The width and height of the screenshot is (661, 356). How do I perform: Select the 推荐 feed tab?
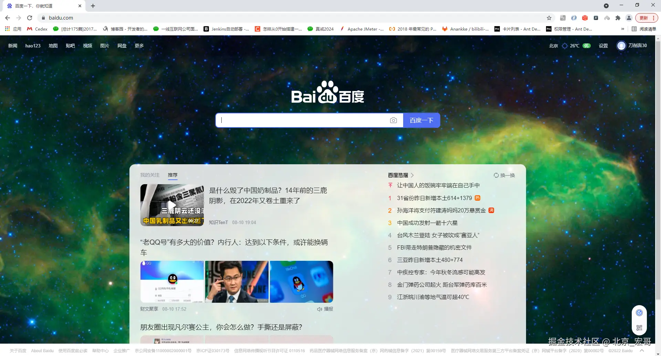[172, 175]
